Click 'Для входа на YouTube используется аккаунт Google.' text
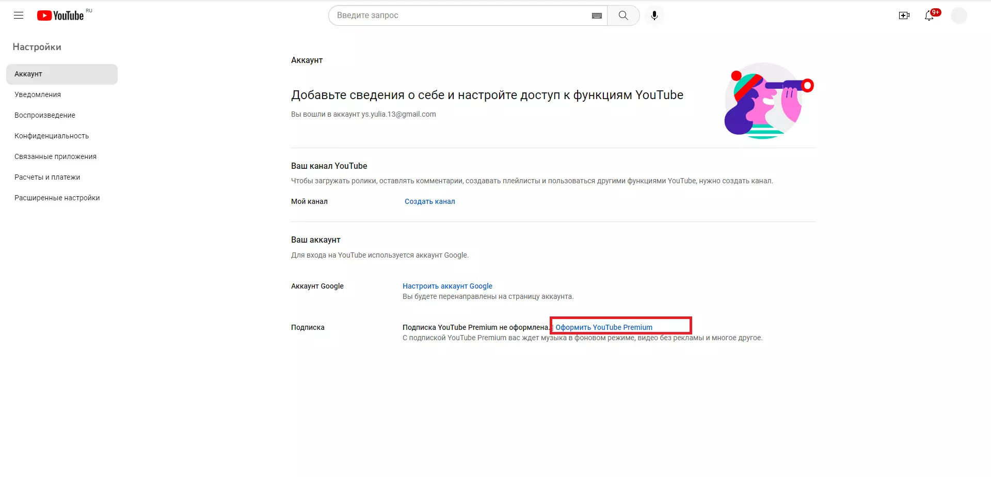This screenshot has height=477, width=991. coord(380,255)
